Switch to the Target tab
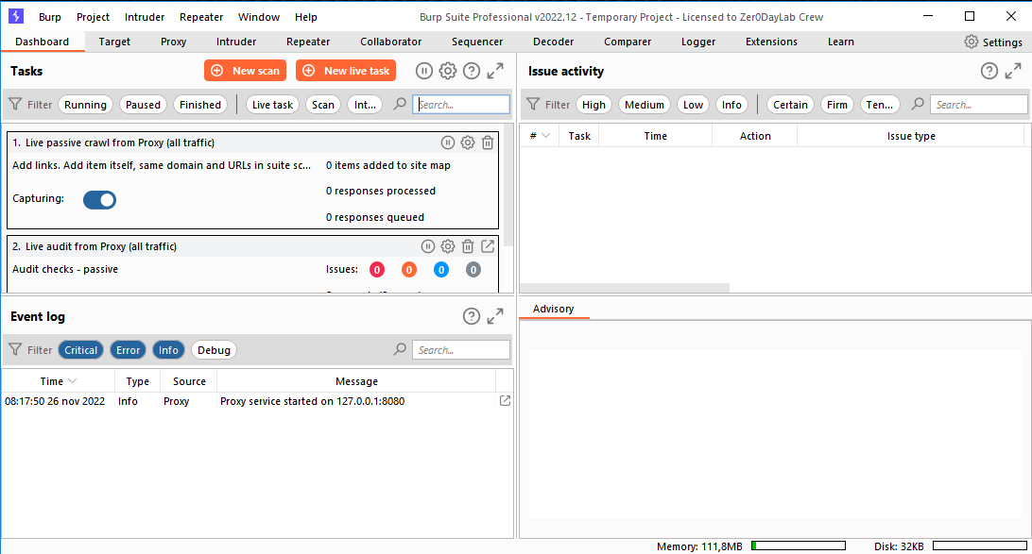1032x554 pixels. coord(114,42)
